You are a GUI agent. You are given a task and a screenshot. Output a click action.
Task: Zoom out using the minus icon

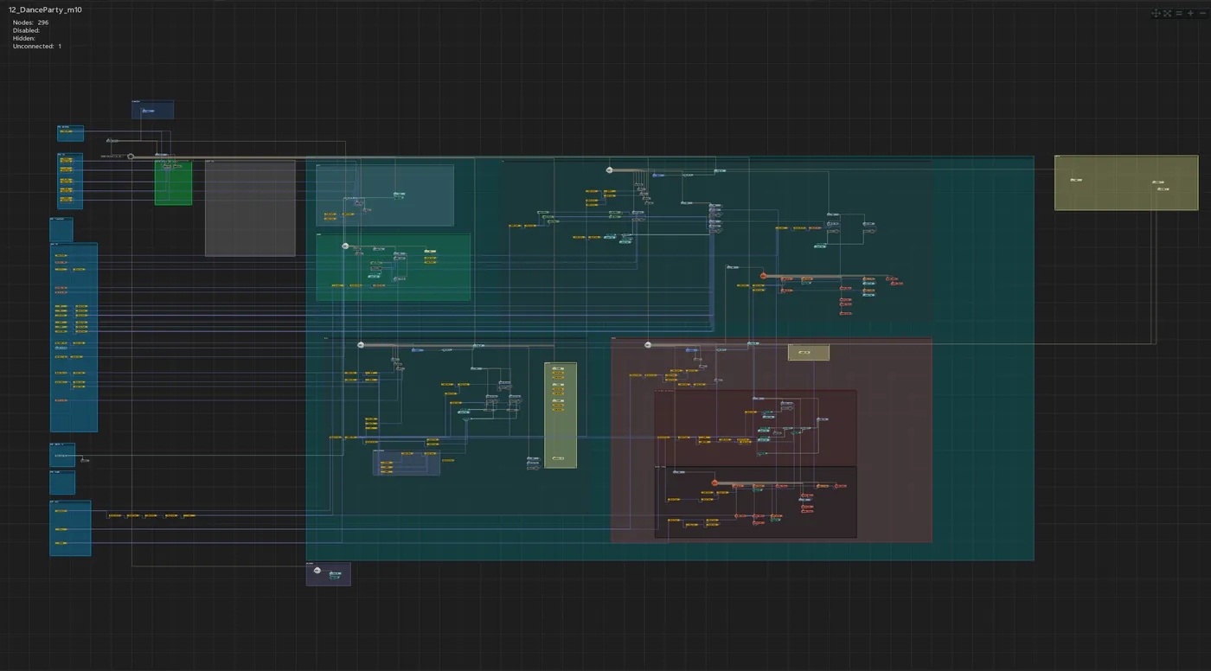[1202, 13]
